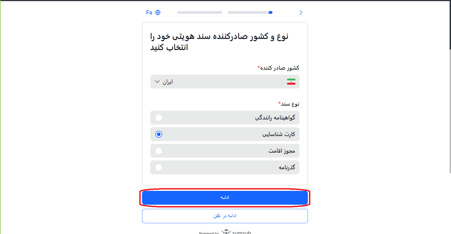Select the کارت شناسایی radio circle

point(159,134)
